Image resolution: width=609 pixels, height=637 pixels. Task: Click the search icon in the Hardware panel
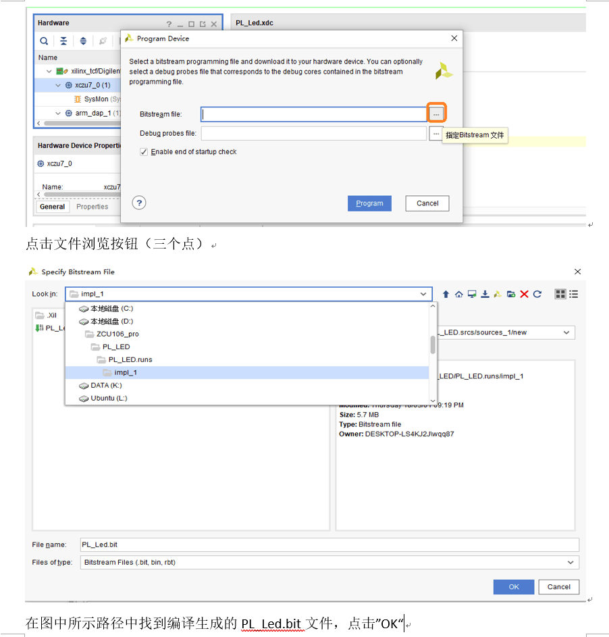[44, 41]
